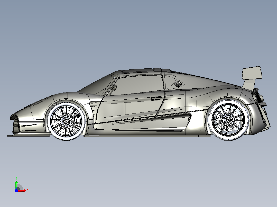This screenshot has height=207, width=277.
Task: Select the rear wheel of the car
Action: point(228,120)
